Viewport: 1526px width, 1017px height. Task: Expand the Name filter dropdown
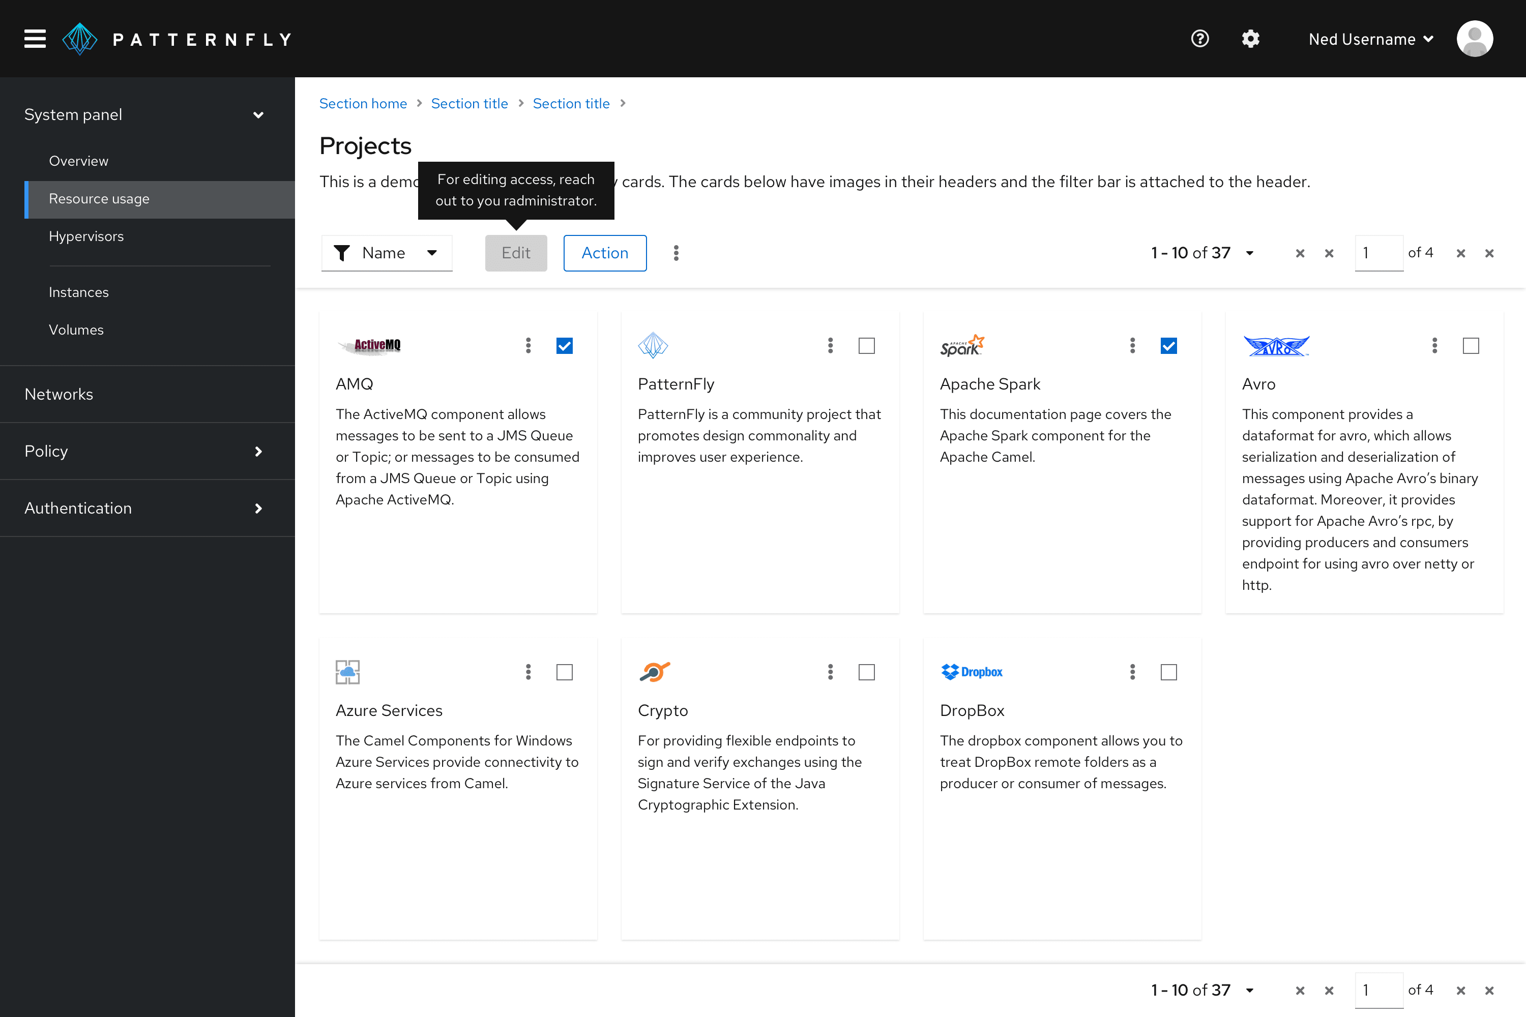click(431, 252)
